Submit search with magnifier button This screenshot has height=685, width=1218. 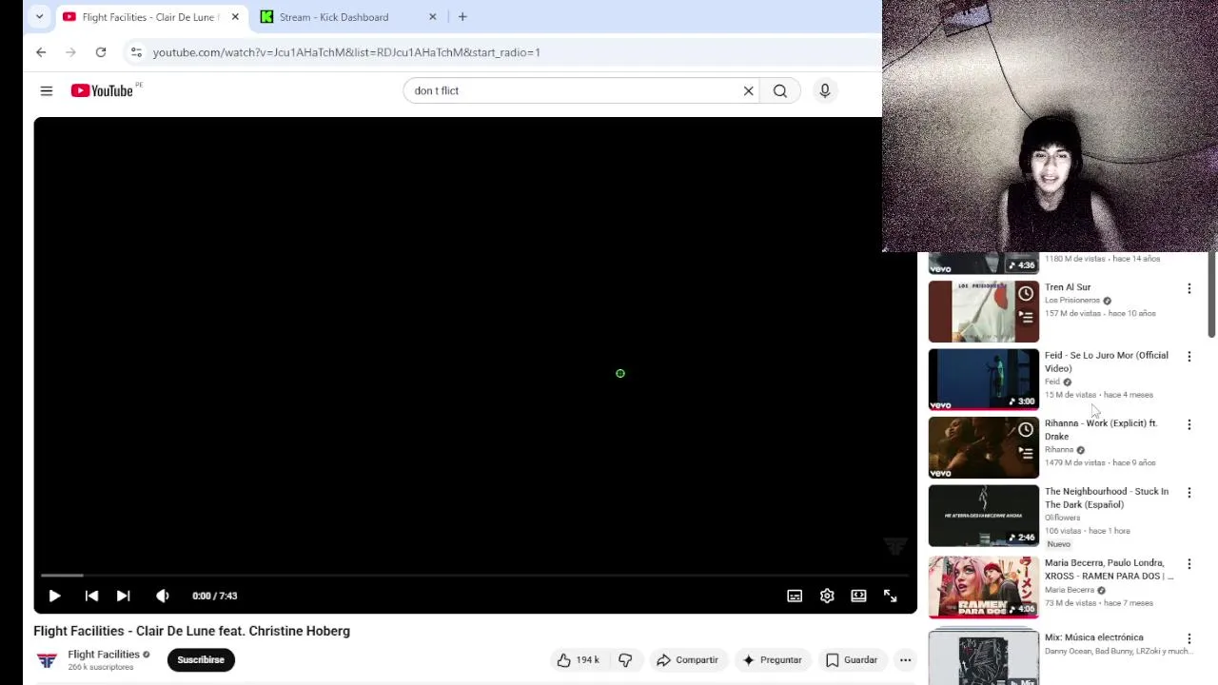780,90
